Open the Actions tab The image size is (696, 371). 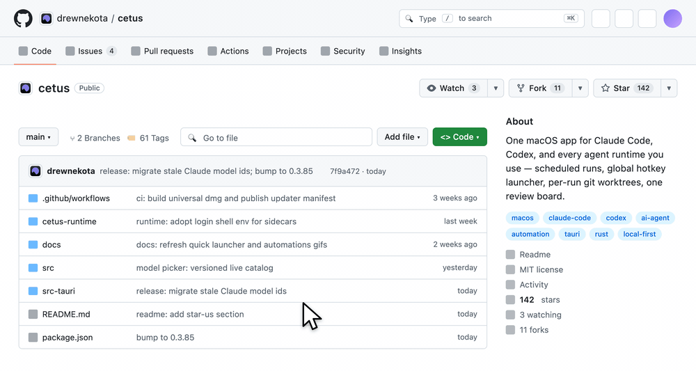tap(228, 51)
